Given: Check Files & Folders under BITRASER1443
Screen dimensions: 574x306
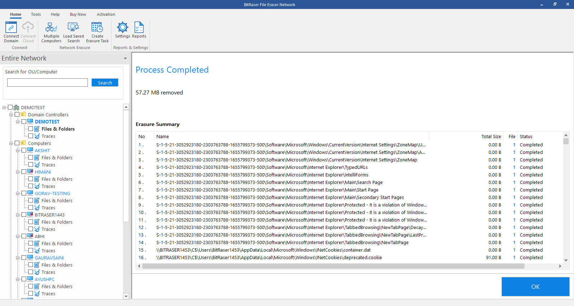Looking at the screenshot, I should [30, 222].
